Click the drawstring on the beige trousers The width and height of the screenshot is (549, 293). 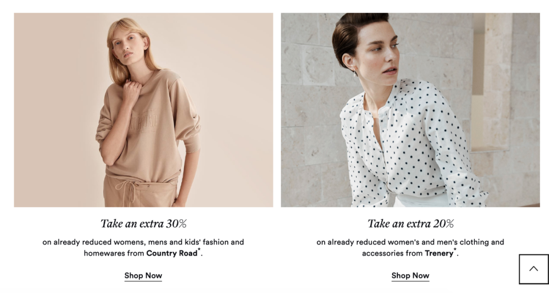[x=128, y=190]
